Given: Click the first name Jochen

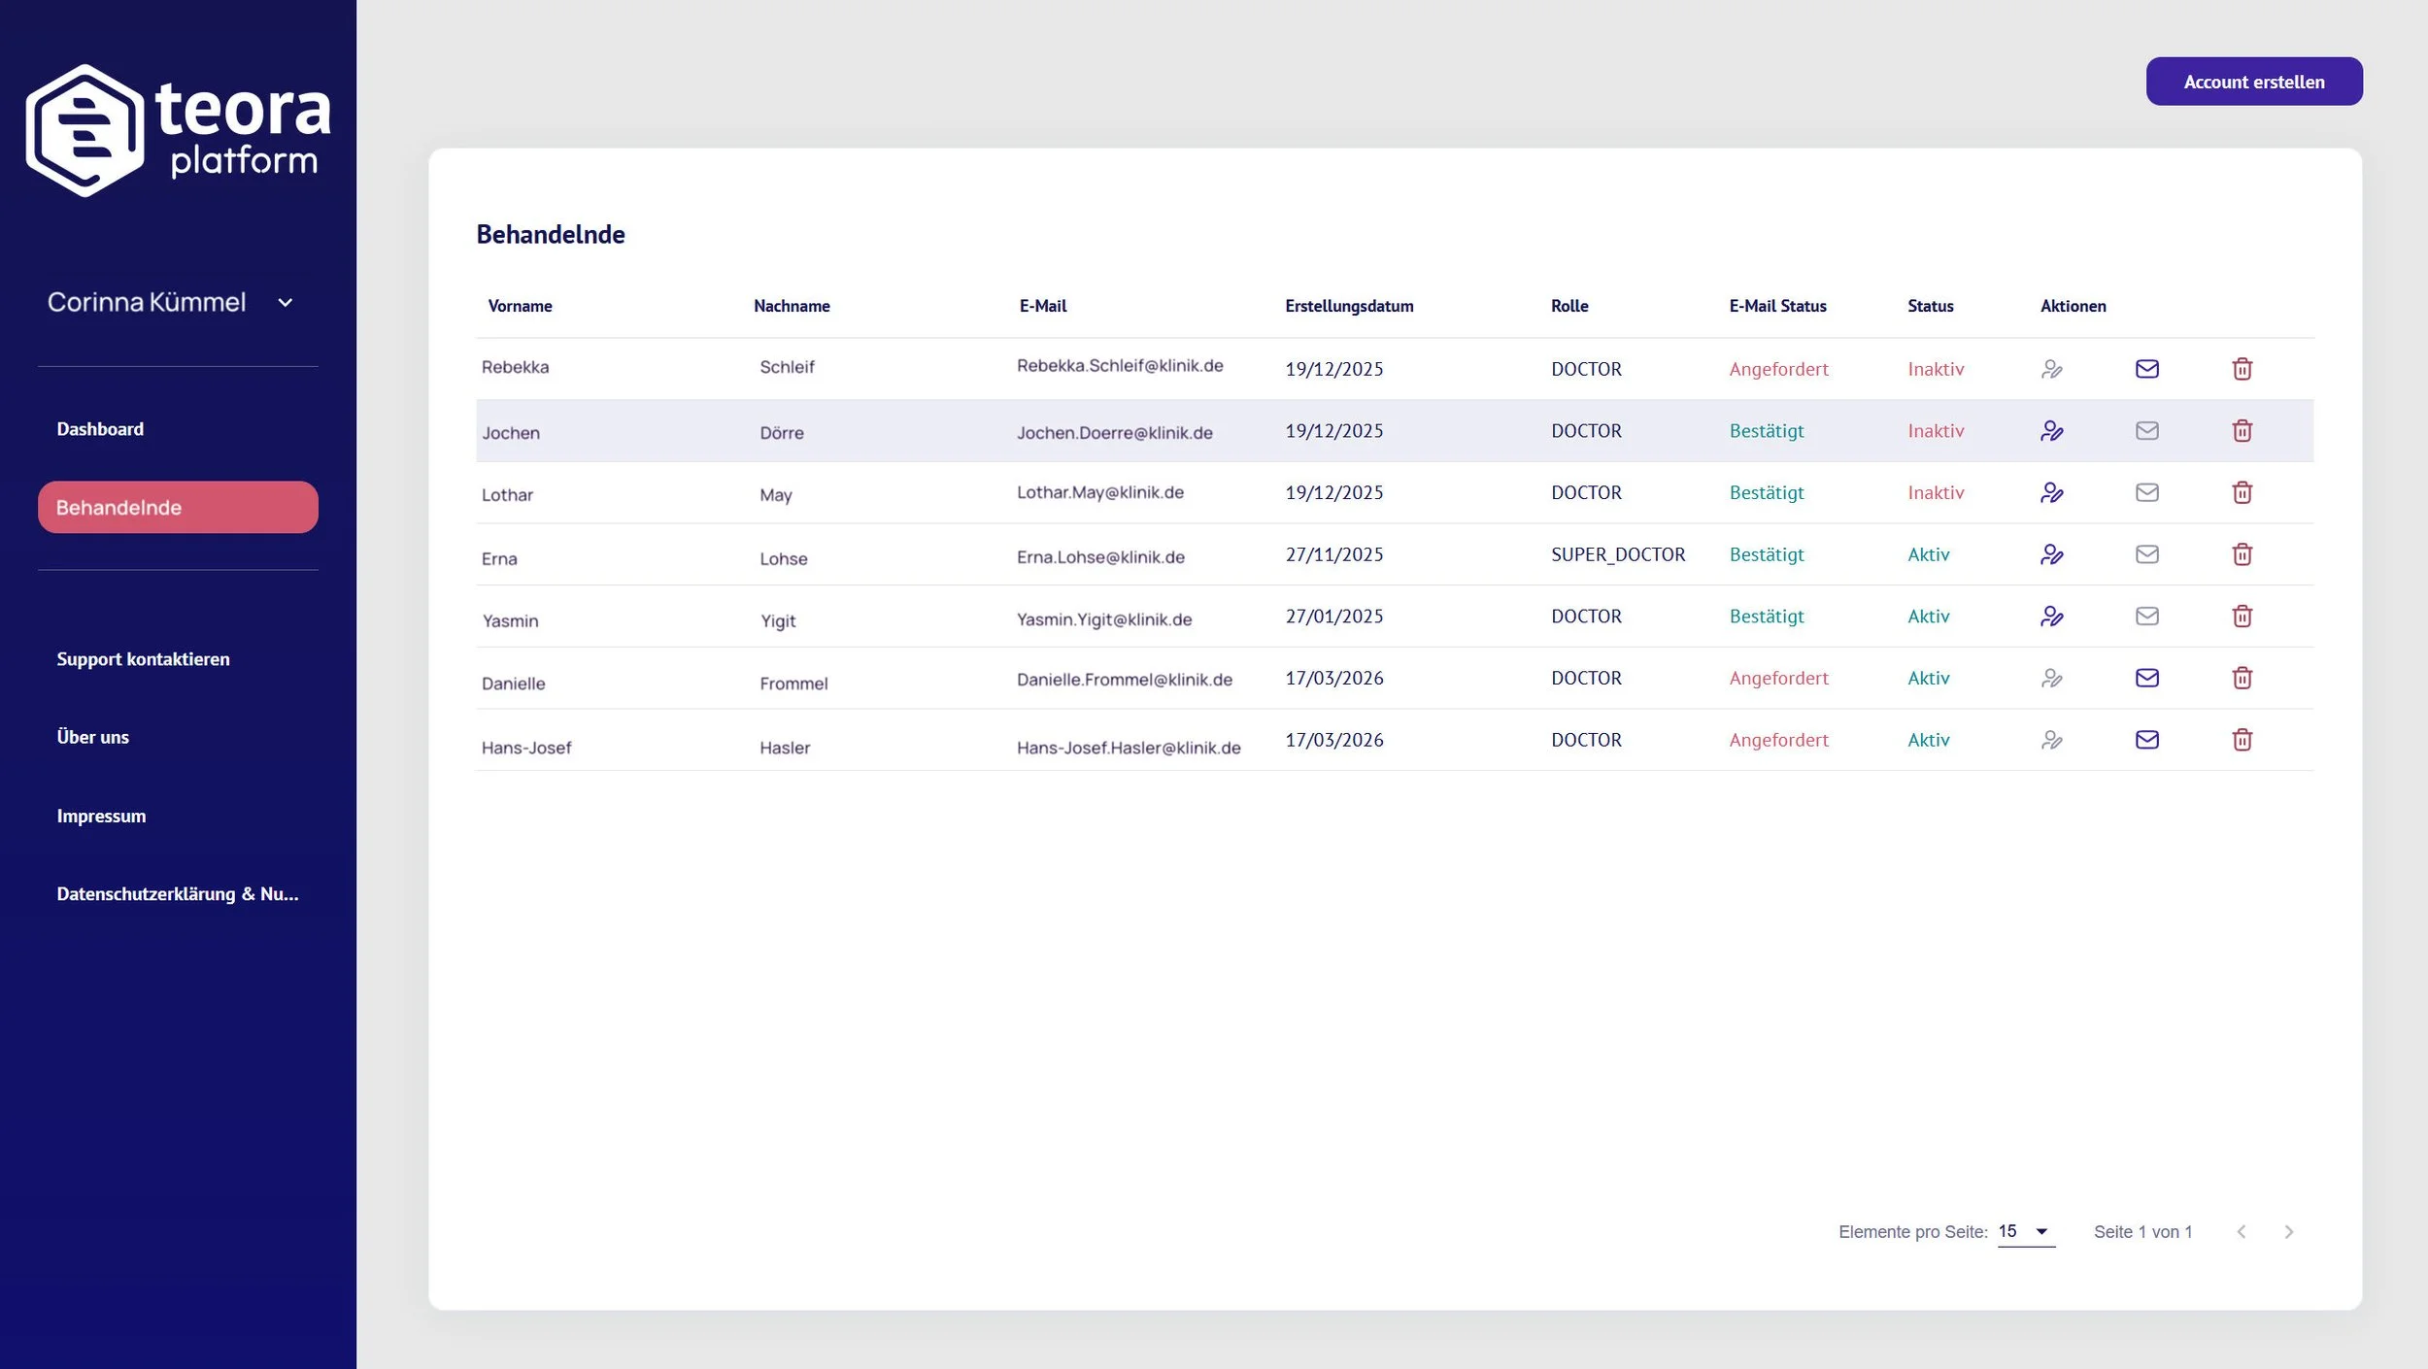Looking at the screenshot, I should 511,433.
